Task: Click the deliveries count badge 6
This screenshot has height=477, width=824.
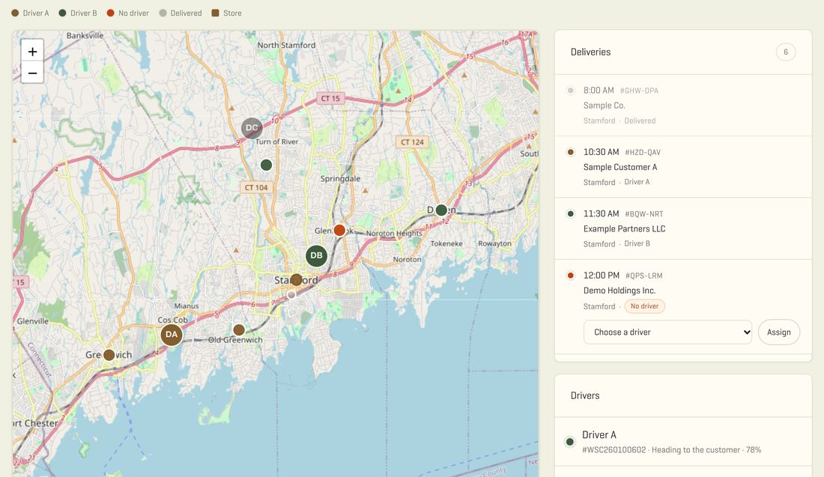Action: (786, 52)
